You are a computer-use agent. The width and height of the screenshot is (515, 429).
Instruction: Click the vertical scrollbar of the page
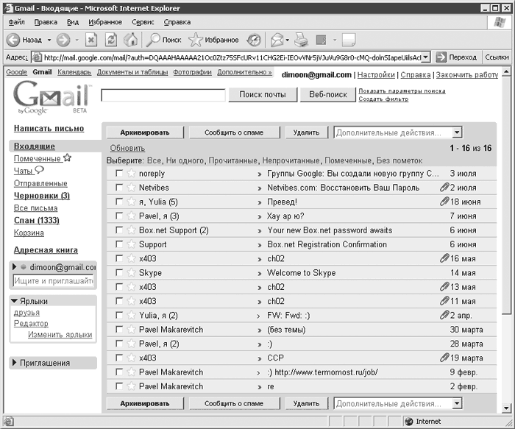point(507,221)
